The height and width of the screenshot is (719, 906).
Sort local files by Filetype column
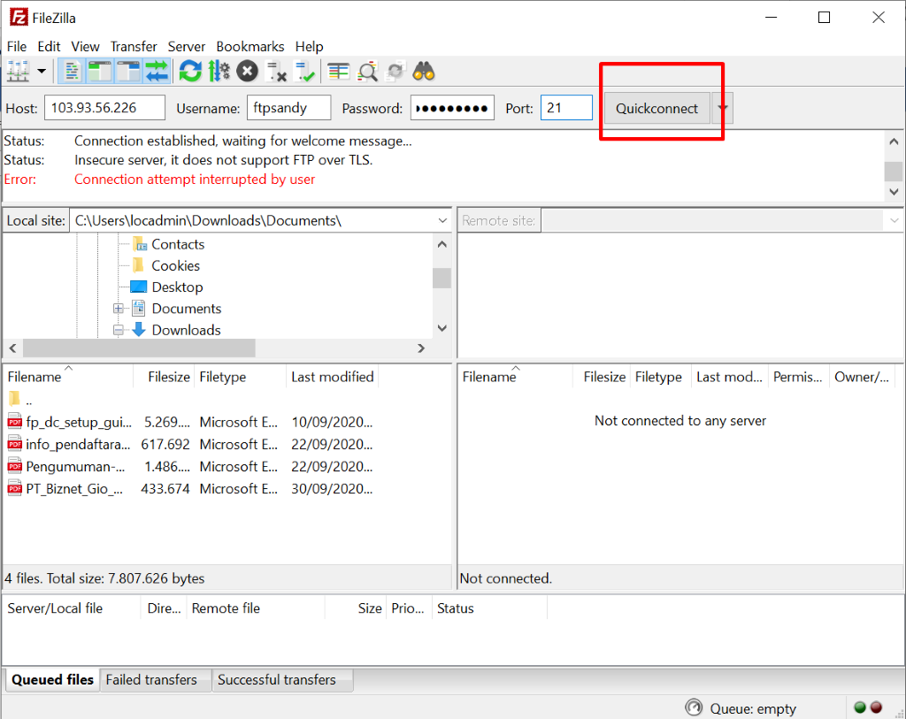241,377
